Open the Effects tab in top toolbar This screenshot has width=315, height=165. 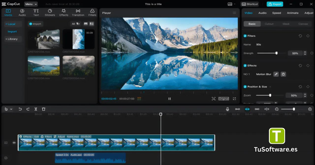64,13
